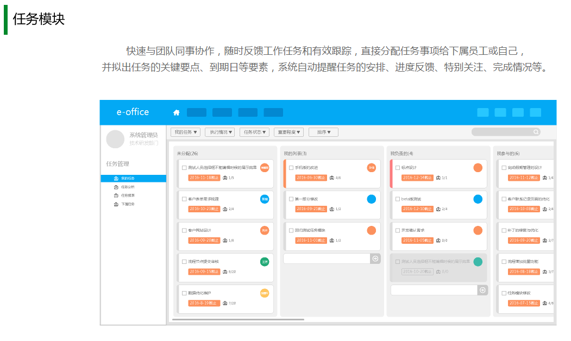Open yellow avatar on 2016-8-19 task card
This screenshot has height=341, width=571.
[x=265, y=293]
